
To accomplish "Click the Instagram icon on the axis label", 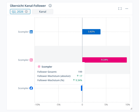I will pos(31,60).
